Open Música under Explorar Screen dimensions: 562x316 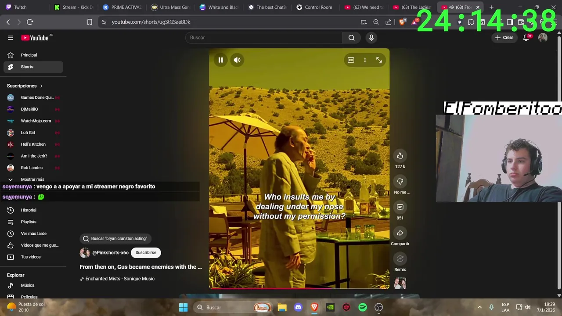33,285
